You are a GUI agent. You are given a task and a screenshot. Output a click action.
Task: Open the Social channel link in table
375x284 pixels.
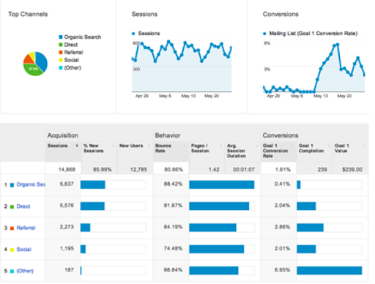click(x=24, y=250)
